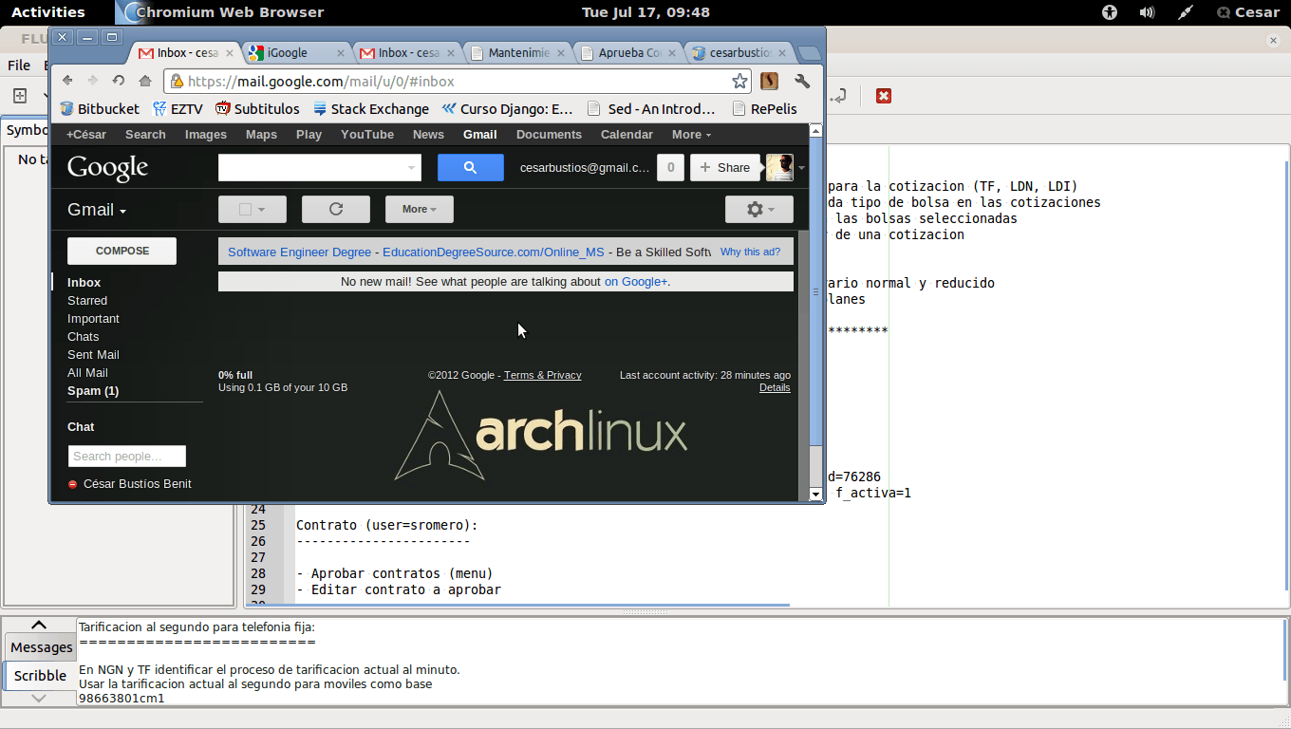Open the Gmail profile picture thumbnail
Viewport: 1291px width, 729px height.
779,167
